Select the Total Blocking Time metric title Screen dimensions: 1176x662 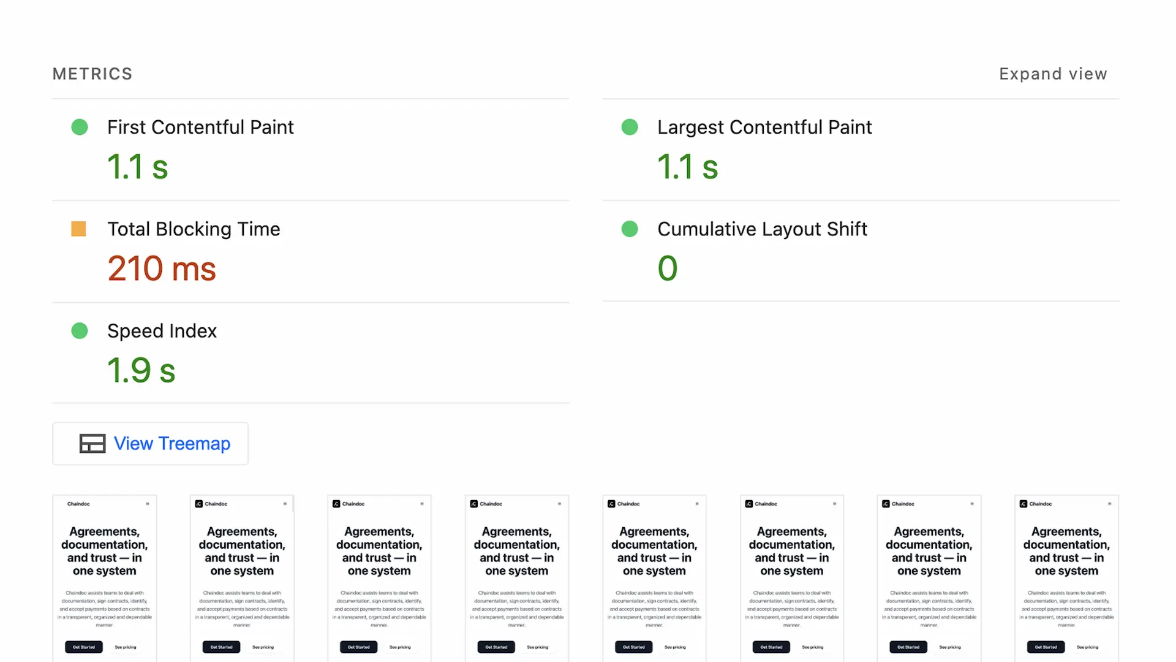click(x=194, y=229)
